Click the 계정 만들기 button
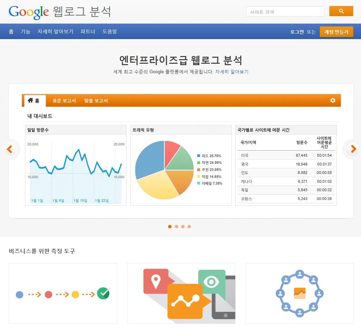 point(336,32)
